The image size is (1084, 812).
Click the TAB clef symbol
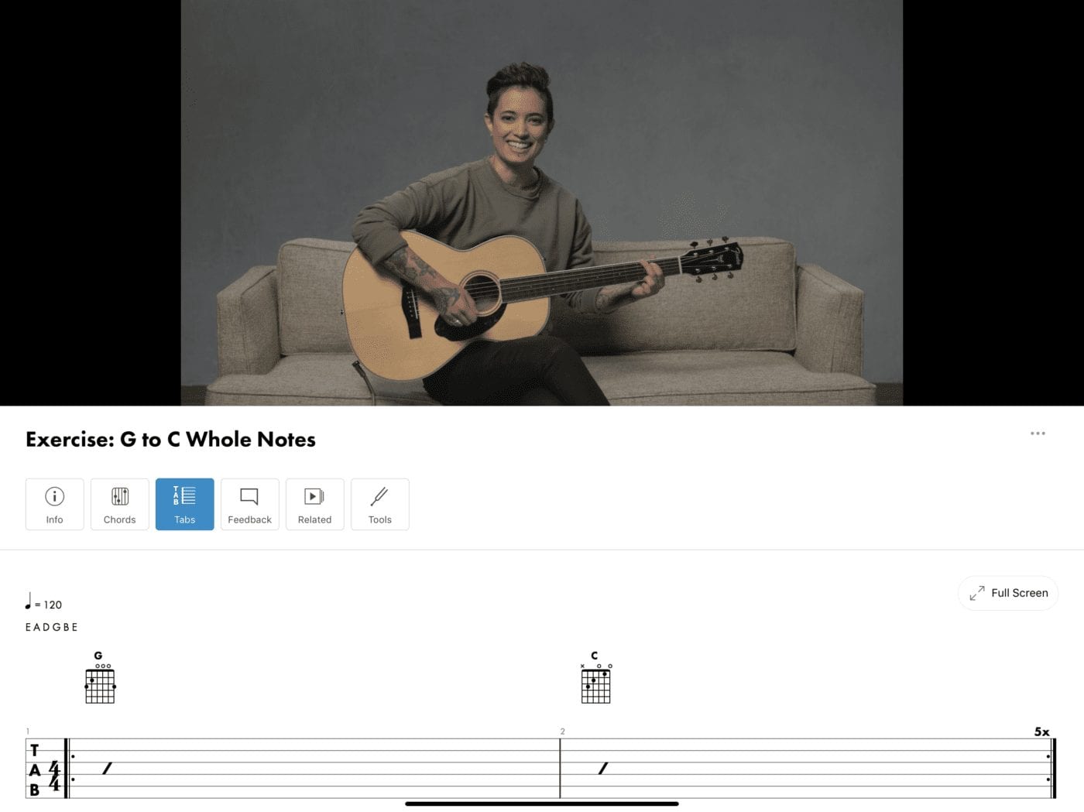click(34, 770)
